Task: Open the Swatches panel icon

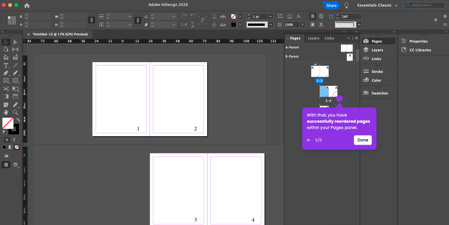Action: [x=366, y=93]
